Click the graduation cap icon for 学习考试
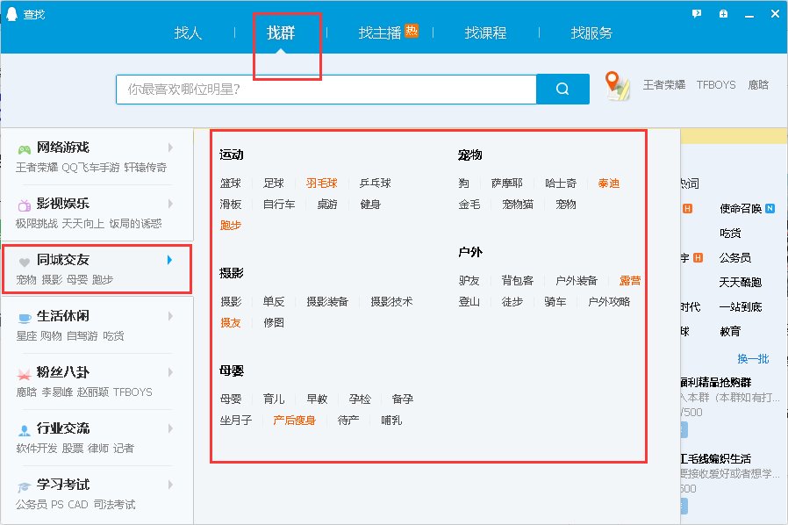This screenshot has width=788, height=525. tap(26, 487)
